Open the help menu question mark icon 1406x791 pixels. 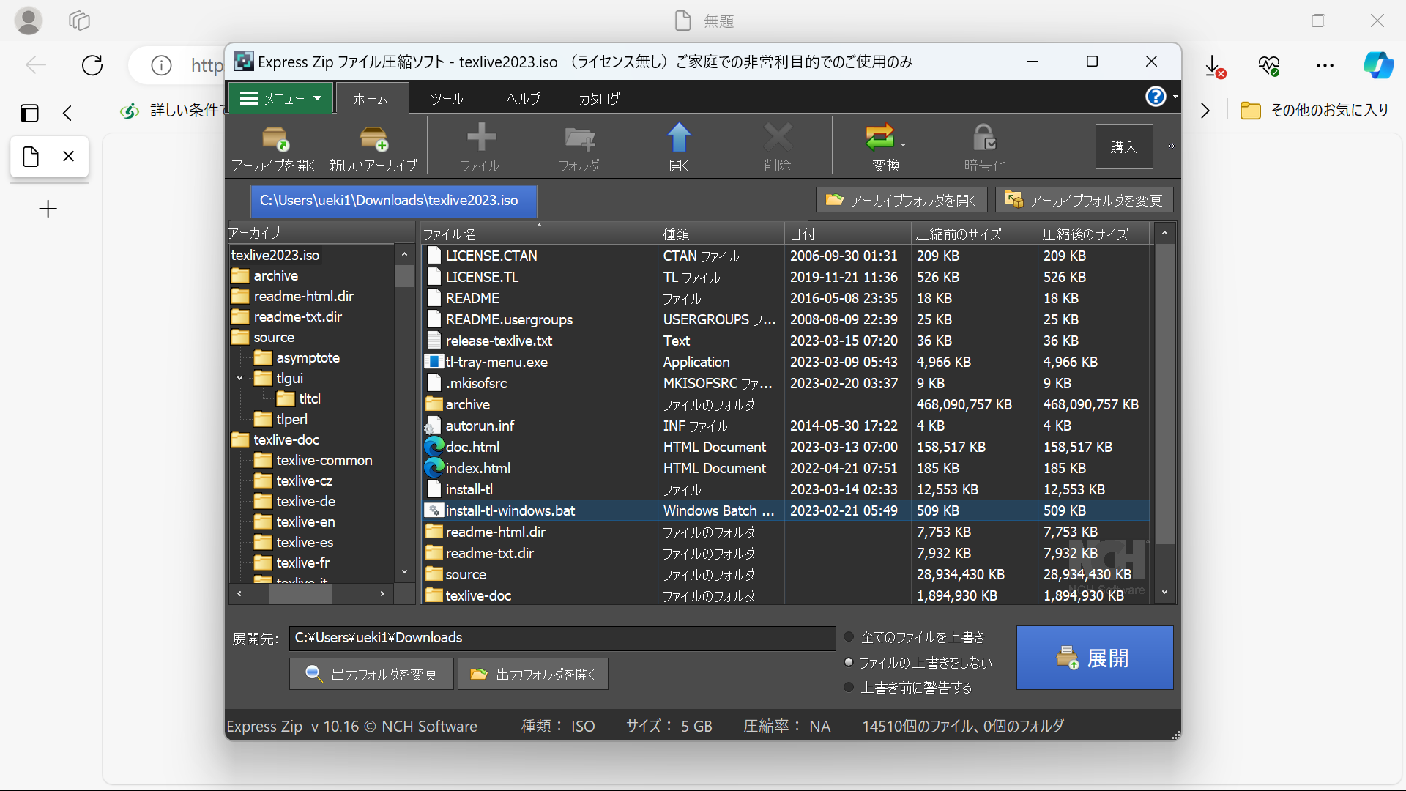point(1156,97)
